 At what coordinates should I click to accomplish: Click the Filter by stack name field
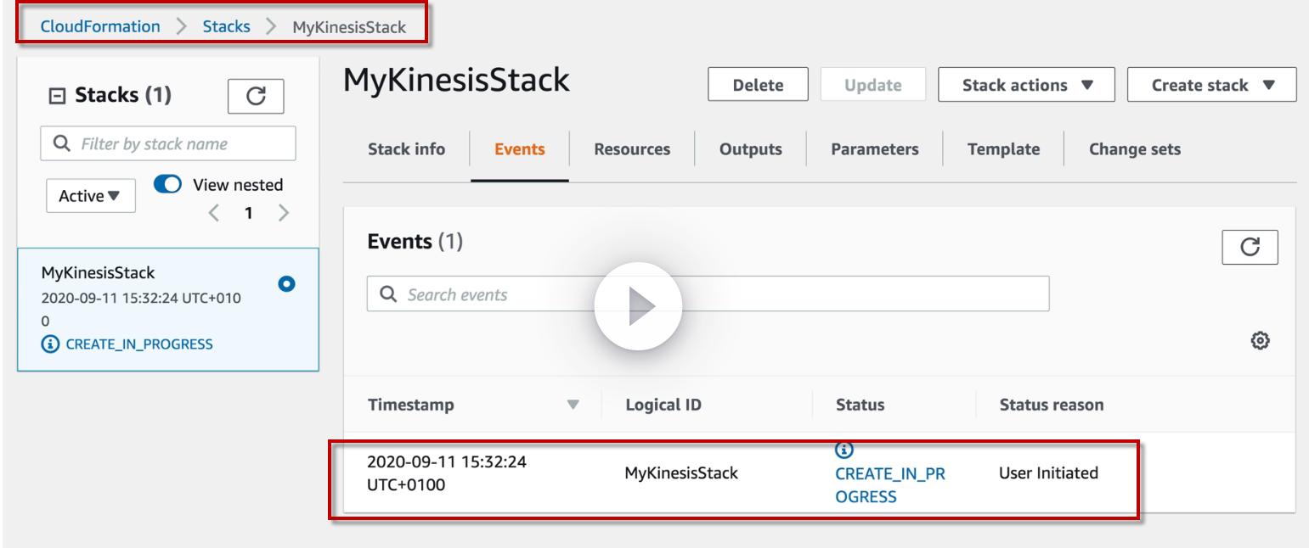[168, 144]
